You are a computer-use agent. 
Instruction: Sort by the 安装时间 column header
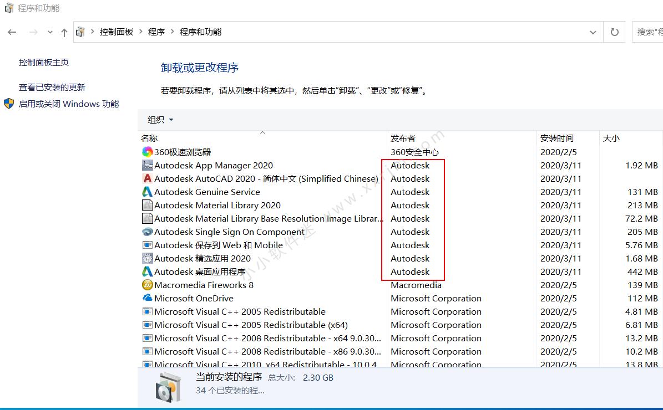(x=557, y=137)
